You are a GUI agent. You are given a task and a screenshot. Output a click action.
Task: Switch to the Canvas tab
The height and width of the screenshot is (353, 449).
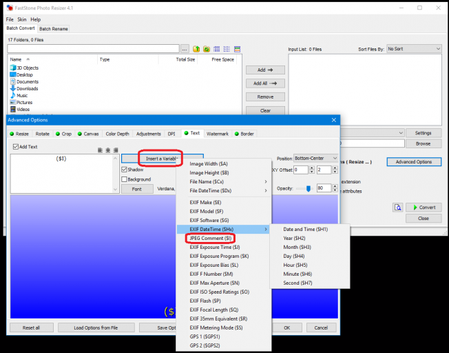(x=88, y=134)
